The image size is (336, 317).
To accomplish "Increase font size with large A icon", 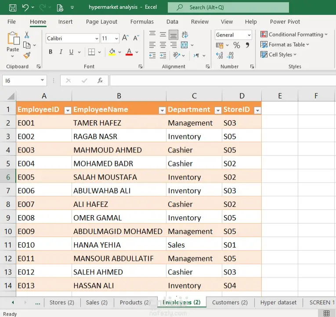I will pyautogui.click(x=125, y=38).
